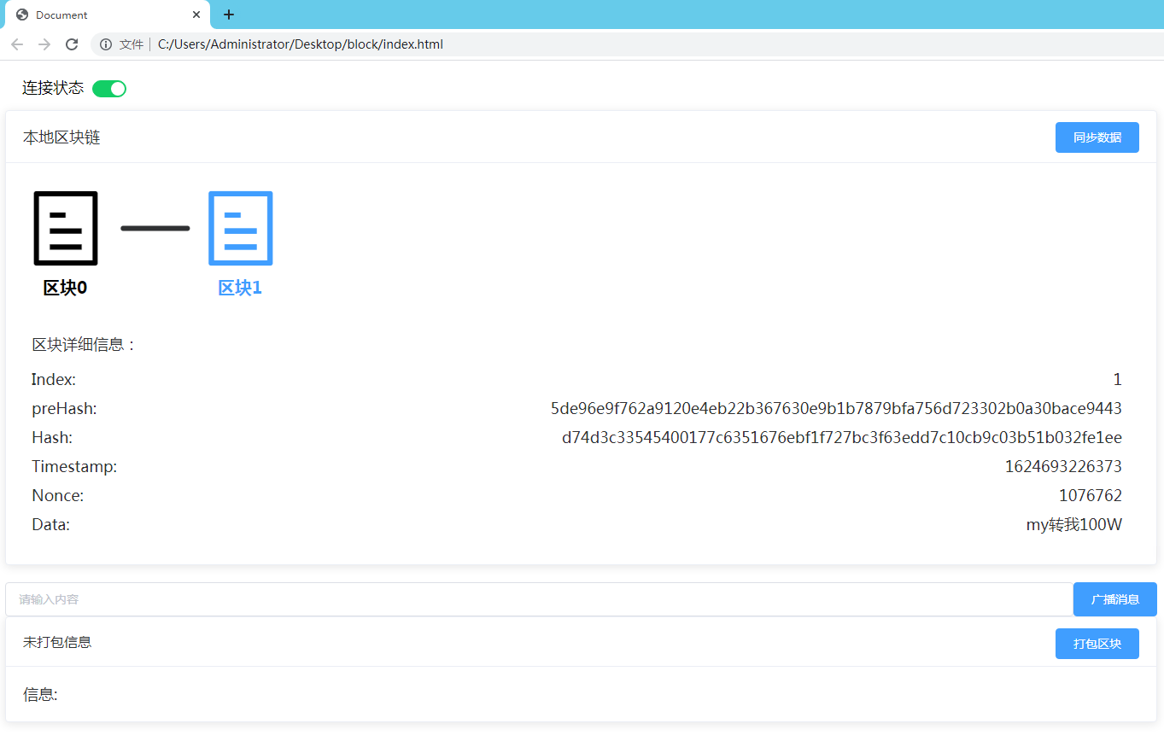Click the forward navigation arrow
1164x747 pixels.
coord(44,44)
